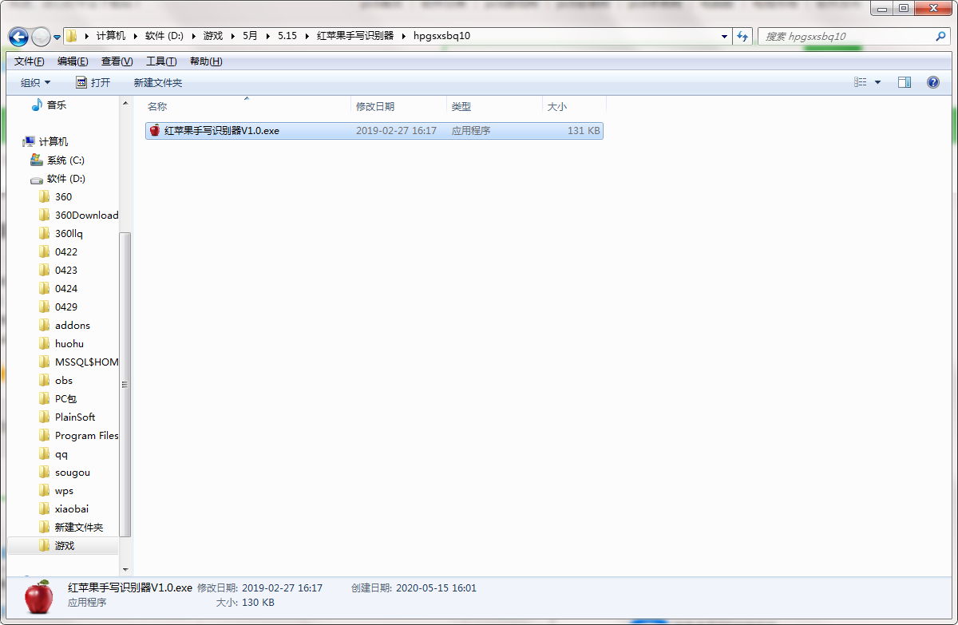Open the 360llq folder in tree
The width and height of the screenshot is (958, 625).
(x=69, y=233)
